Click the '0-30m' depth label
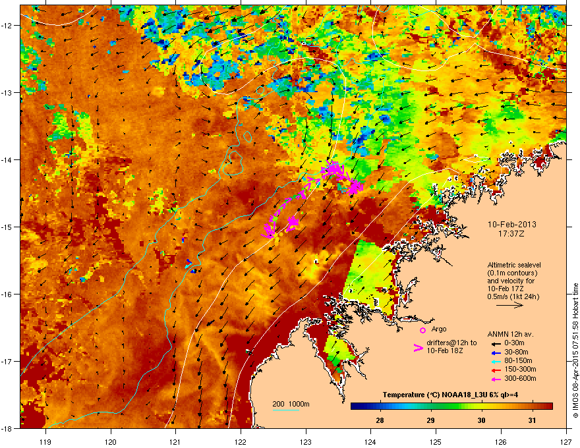The height and width of the screenshot is (448, 580). [x=514, y=343]
